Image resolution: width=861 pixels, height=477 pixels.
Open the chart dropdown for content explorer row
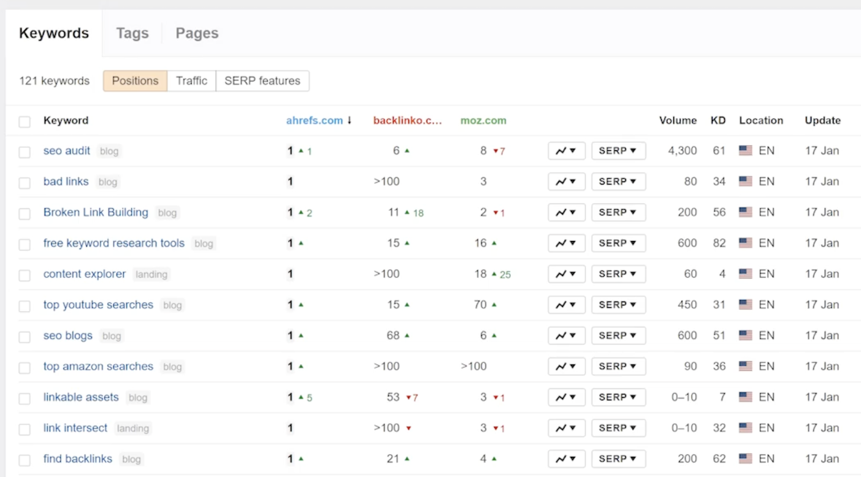(x=567, y=274)
